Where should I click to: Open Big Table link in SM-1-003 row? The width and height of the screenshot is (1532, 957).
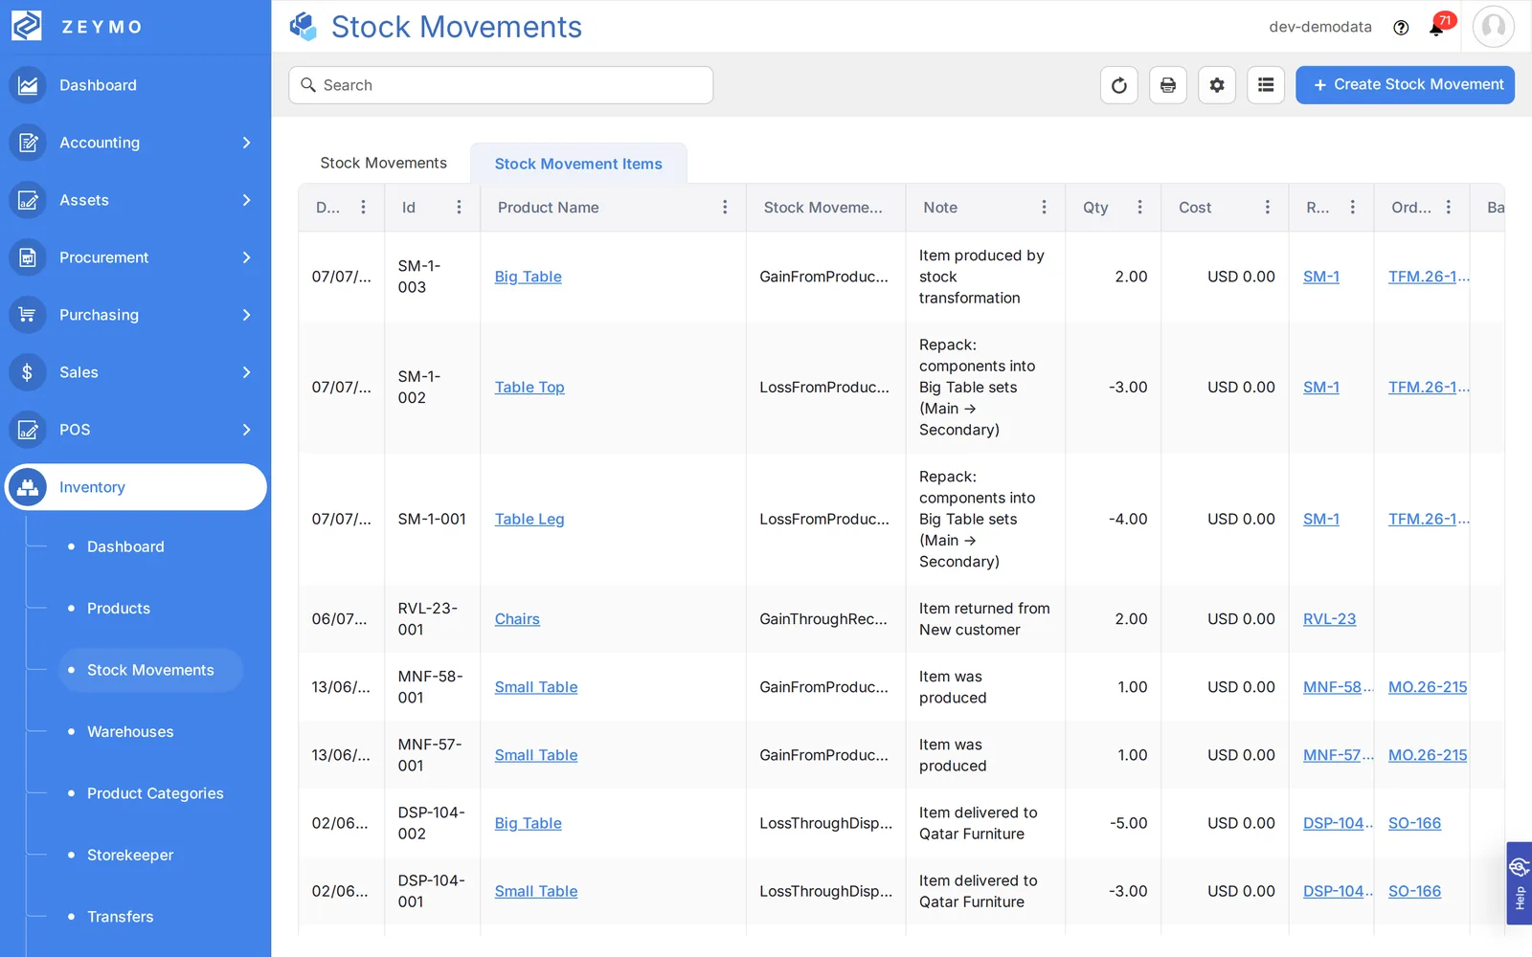[x=528, y=277]
